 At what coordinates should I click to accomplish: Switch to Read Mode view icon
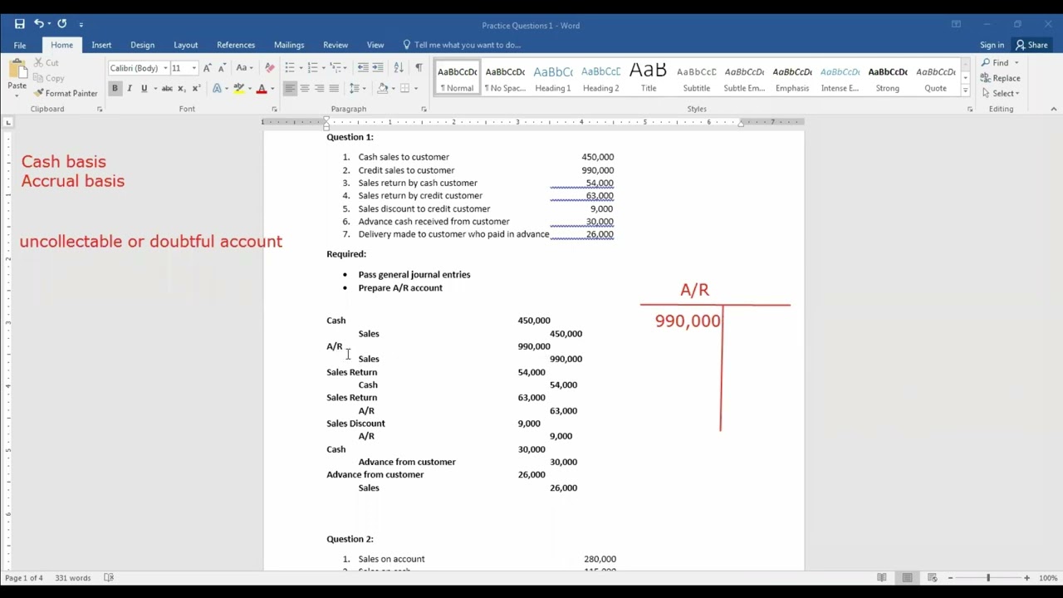pyautogui.click(x=882, y=578)
